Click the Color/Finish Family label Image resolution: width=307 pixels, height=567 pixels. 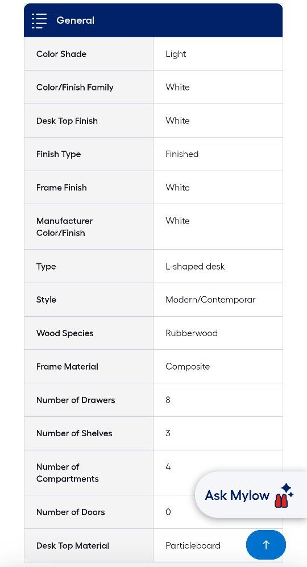click(74, 87)
